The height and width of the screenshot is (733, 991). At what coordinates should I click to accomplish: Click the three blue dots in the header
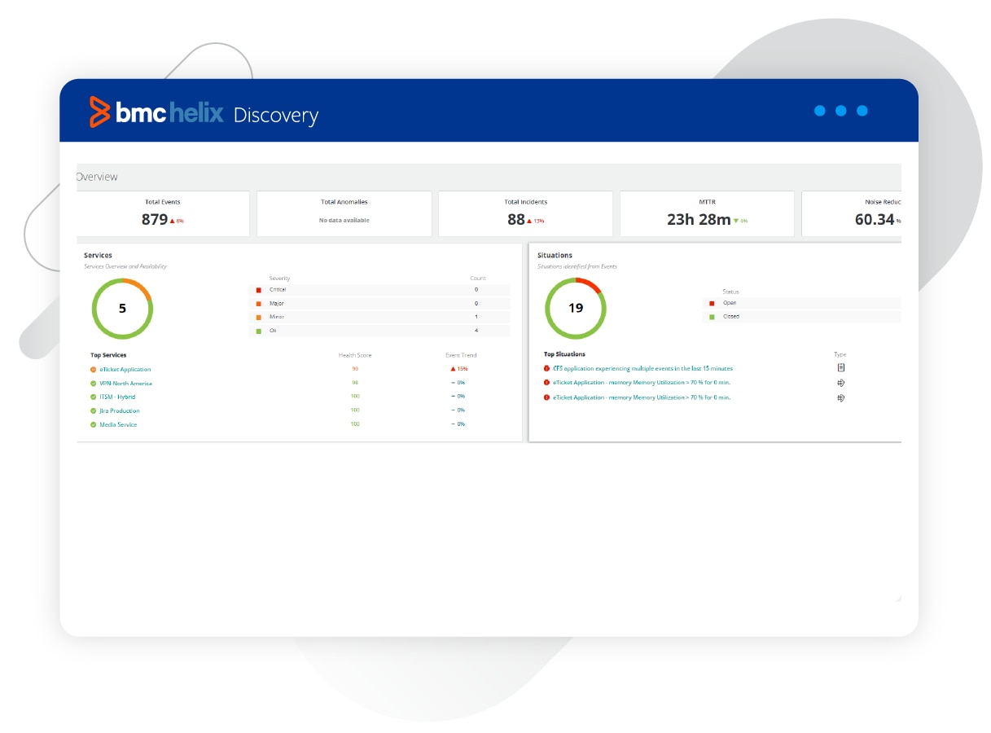click(840, 111)
